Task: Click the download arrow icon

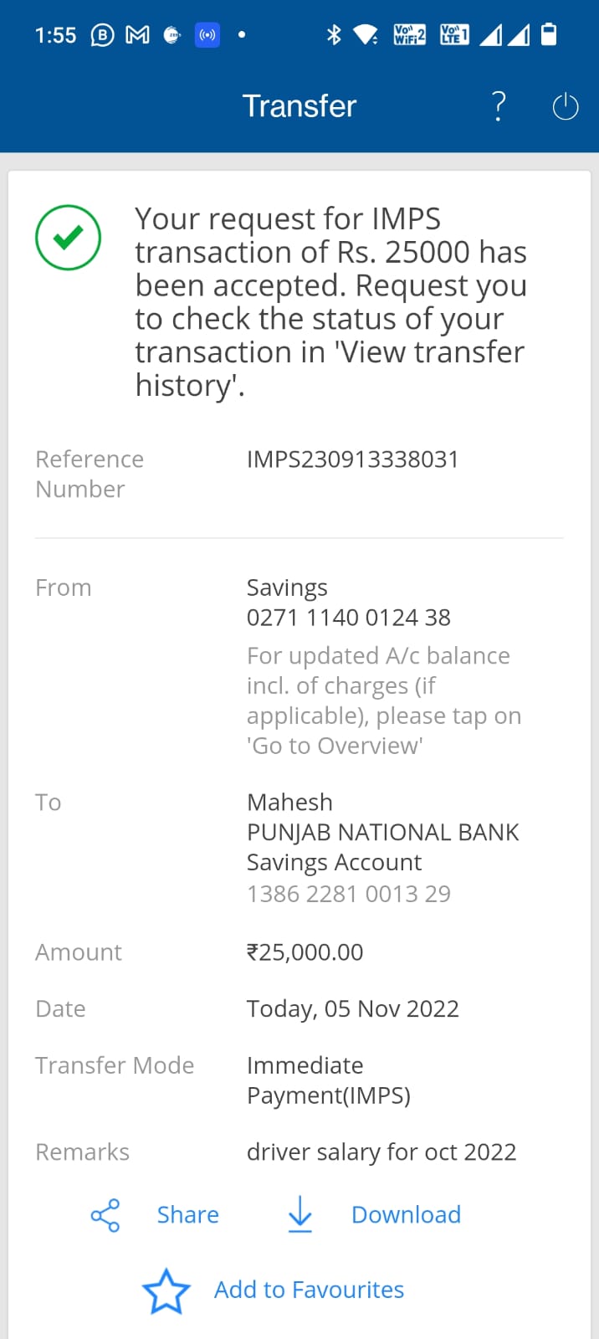Action: [299, 1214]
